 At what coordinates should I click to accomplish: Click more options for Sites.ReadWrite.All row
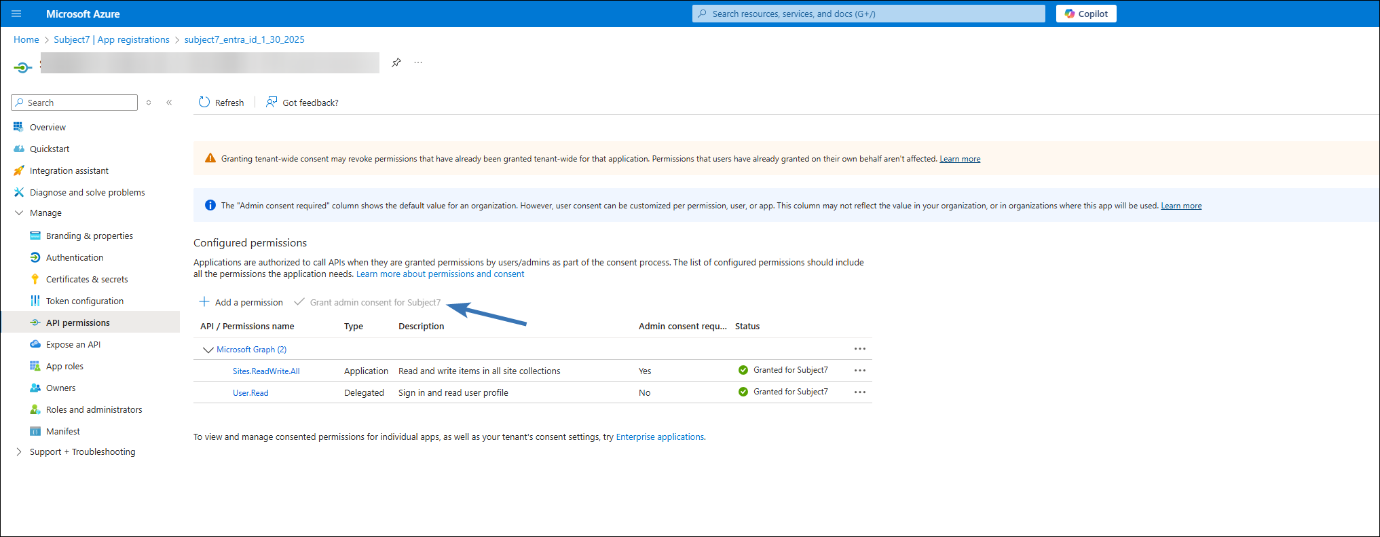(860, 371)
